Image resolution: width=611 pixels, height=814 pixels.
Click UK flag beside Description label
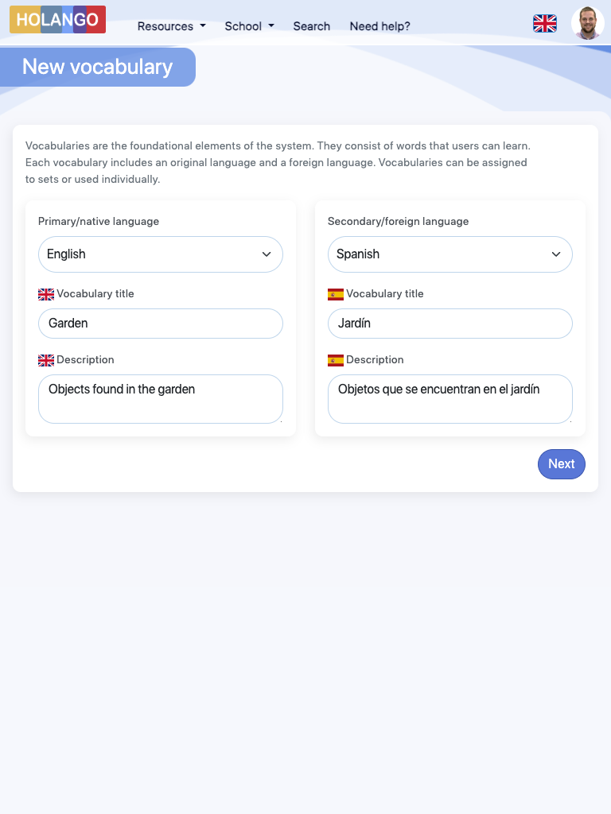(46, 360)
